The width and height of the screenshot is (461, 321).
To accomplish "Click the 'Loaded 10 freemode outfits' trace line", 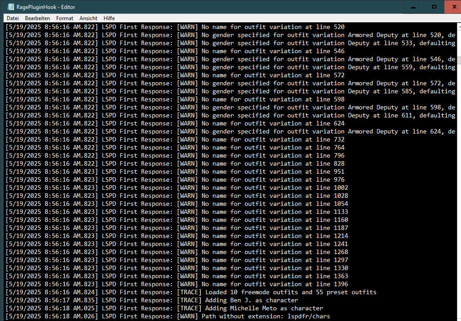I will (191, 292).
